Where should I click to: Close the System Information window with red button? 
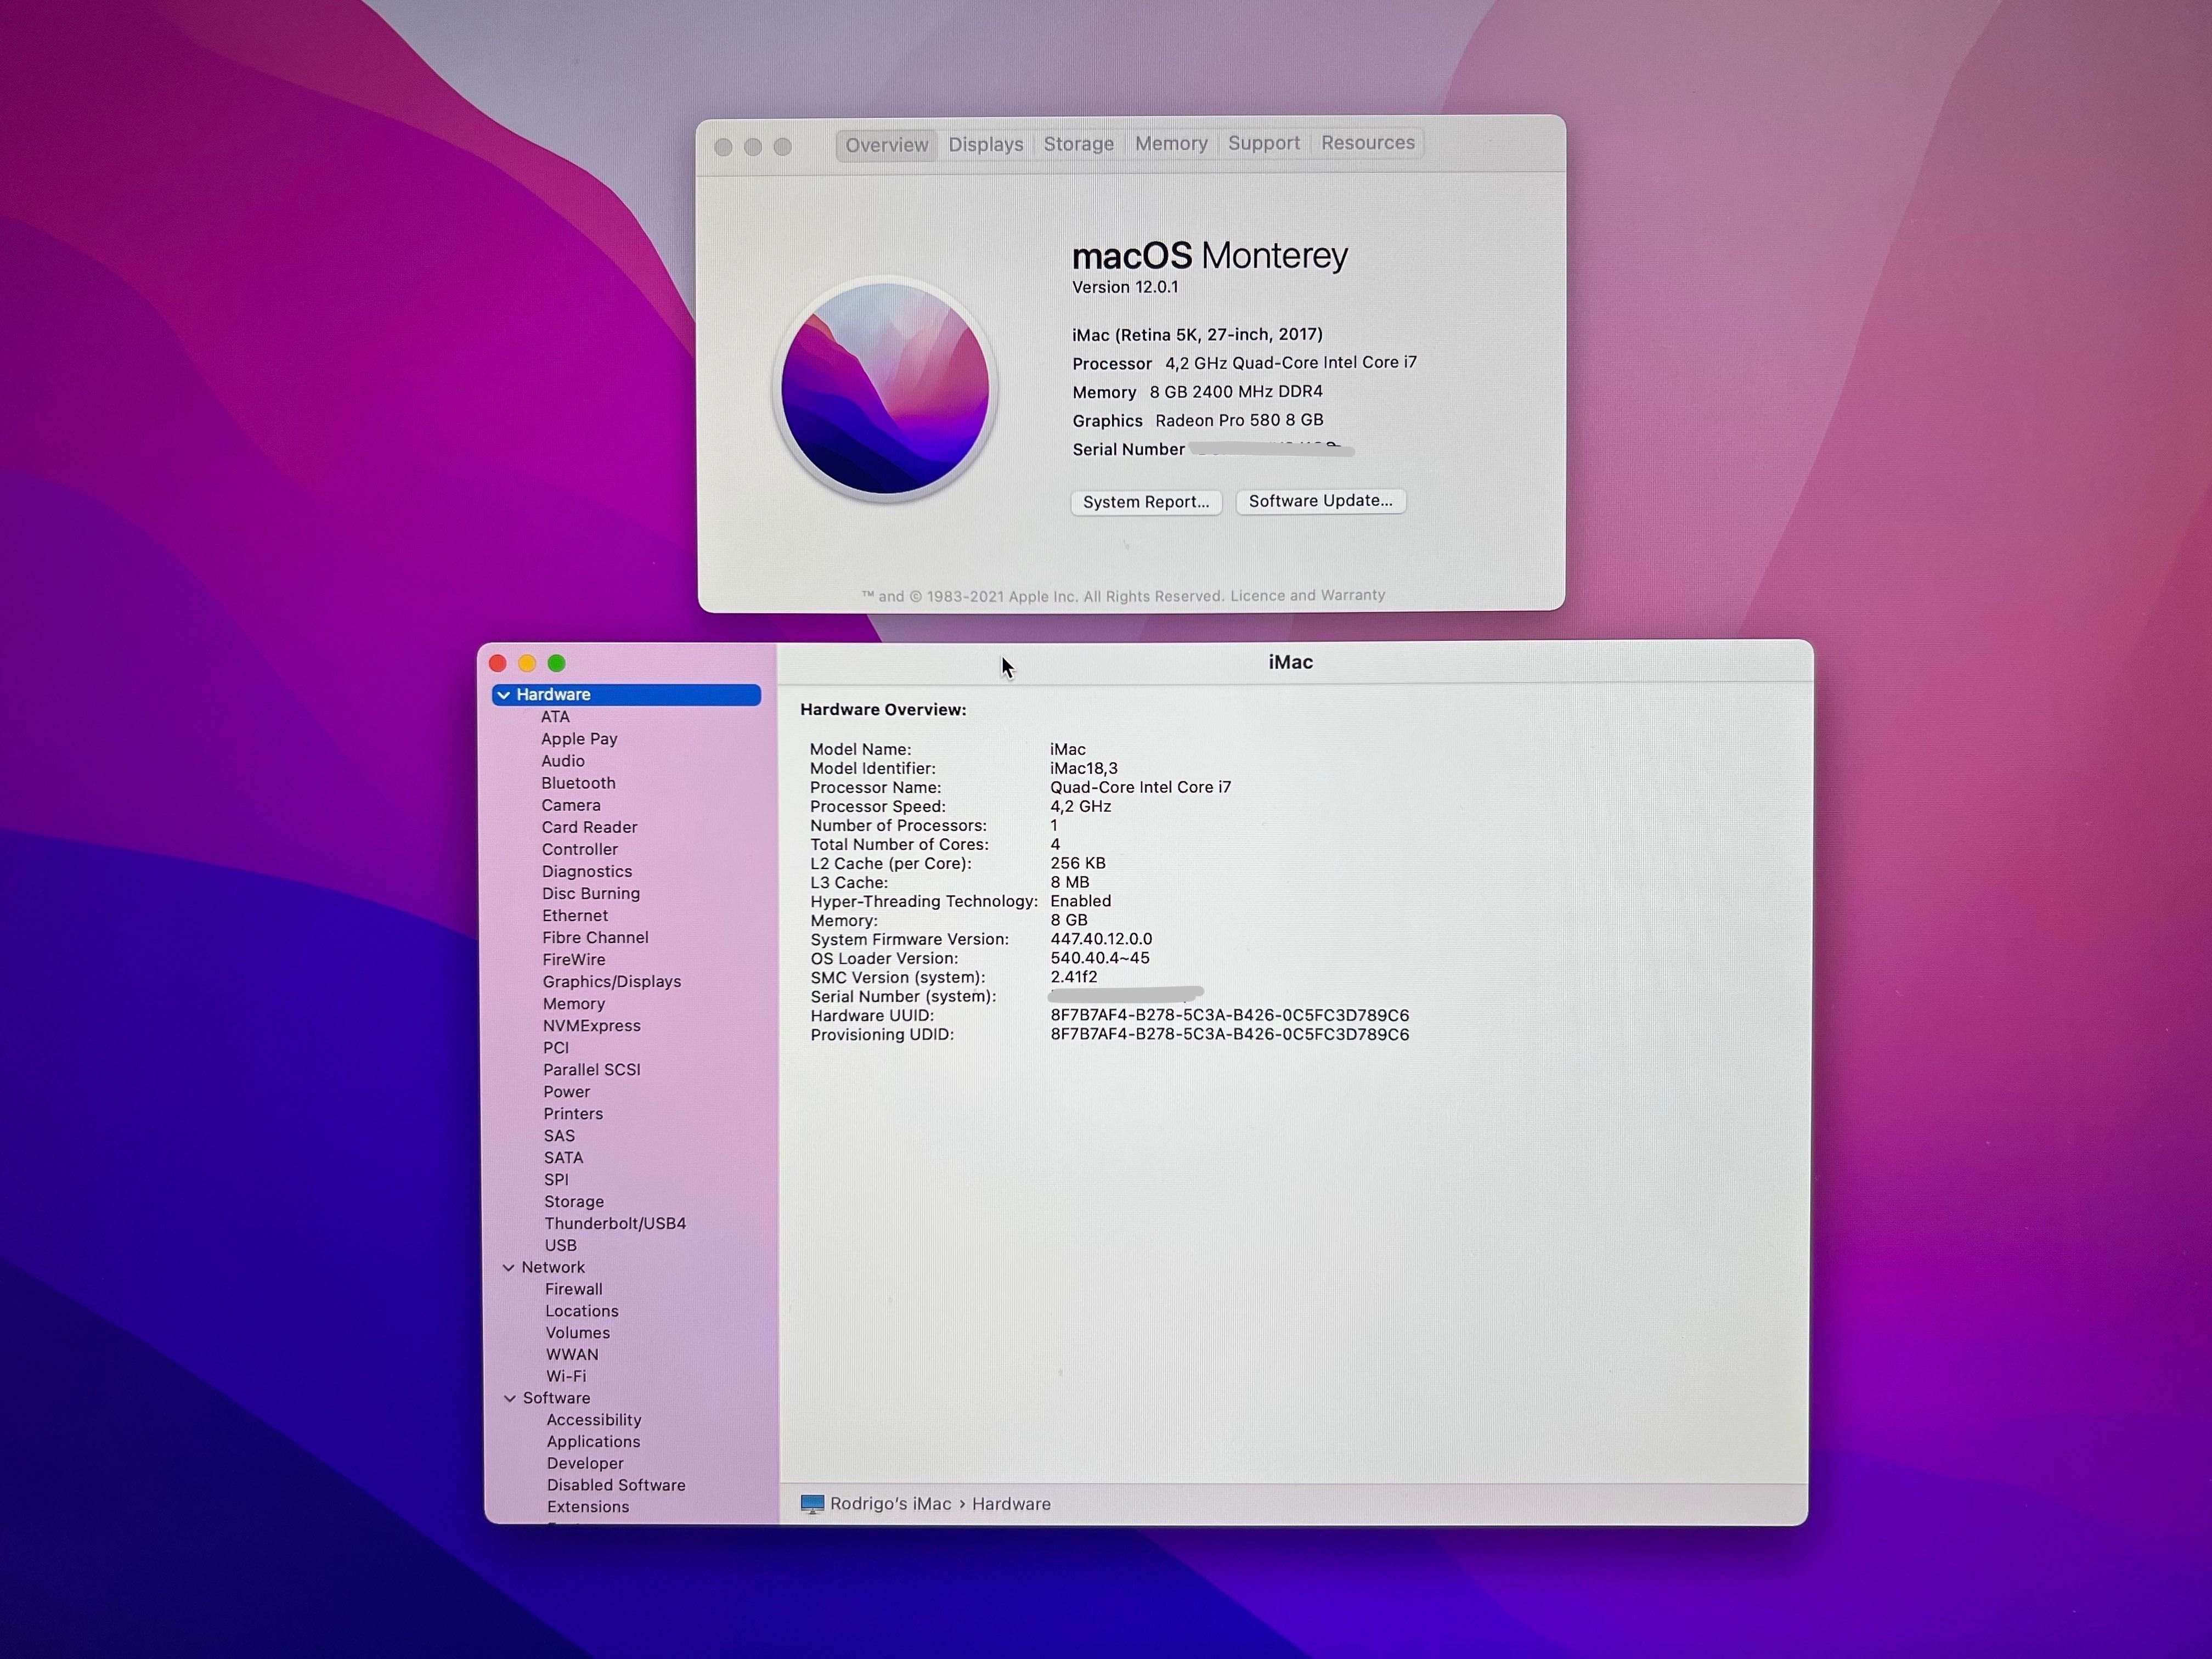coord(498,663)
